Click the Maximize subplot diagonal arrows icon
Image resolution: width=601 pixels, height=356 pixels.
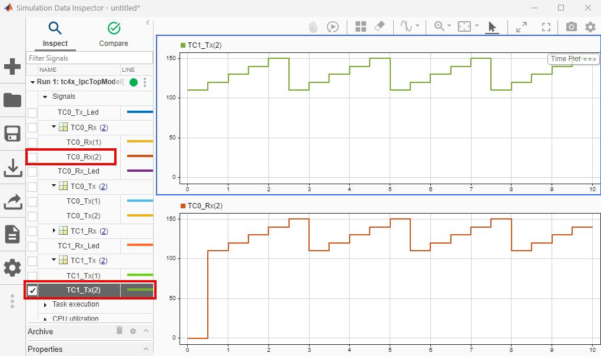pyautogui.click(x=522, y=27)
